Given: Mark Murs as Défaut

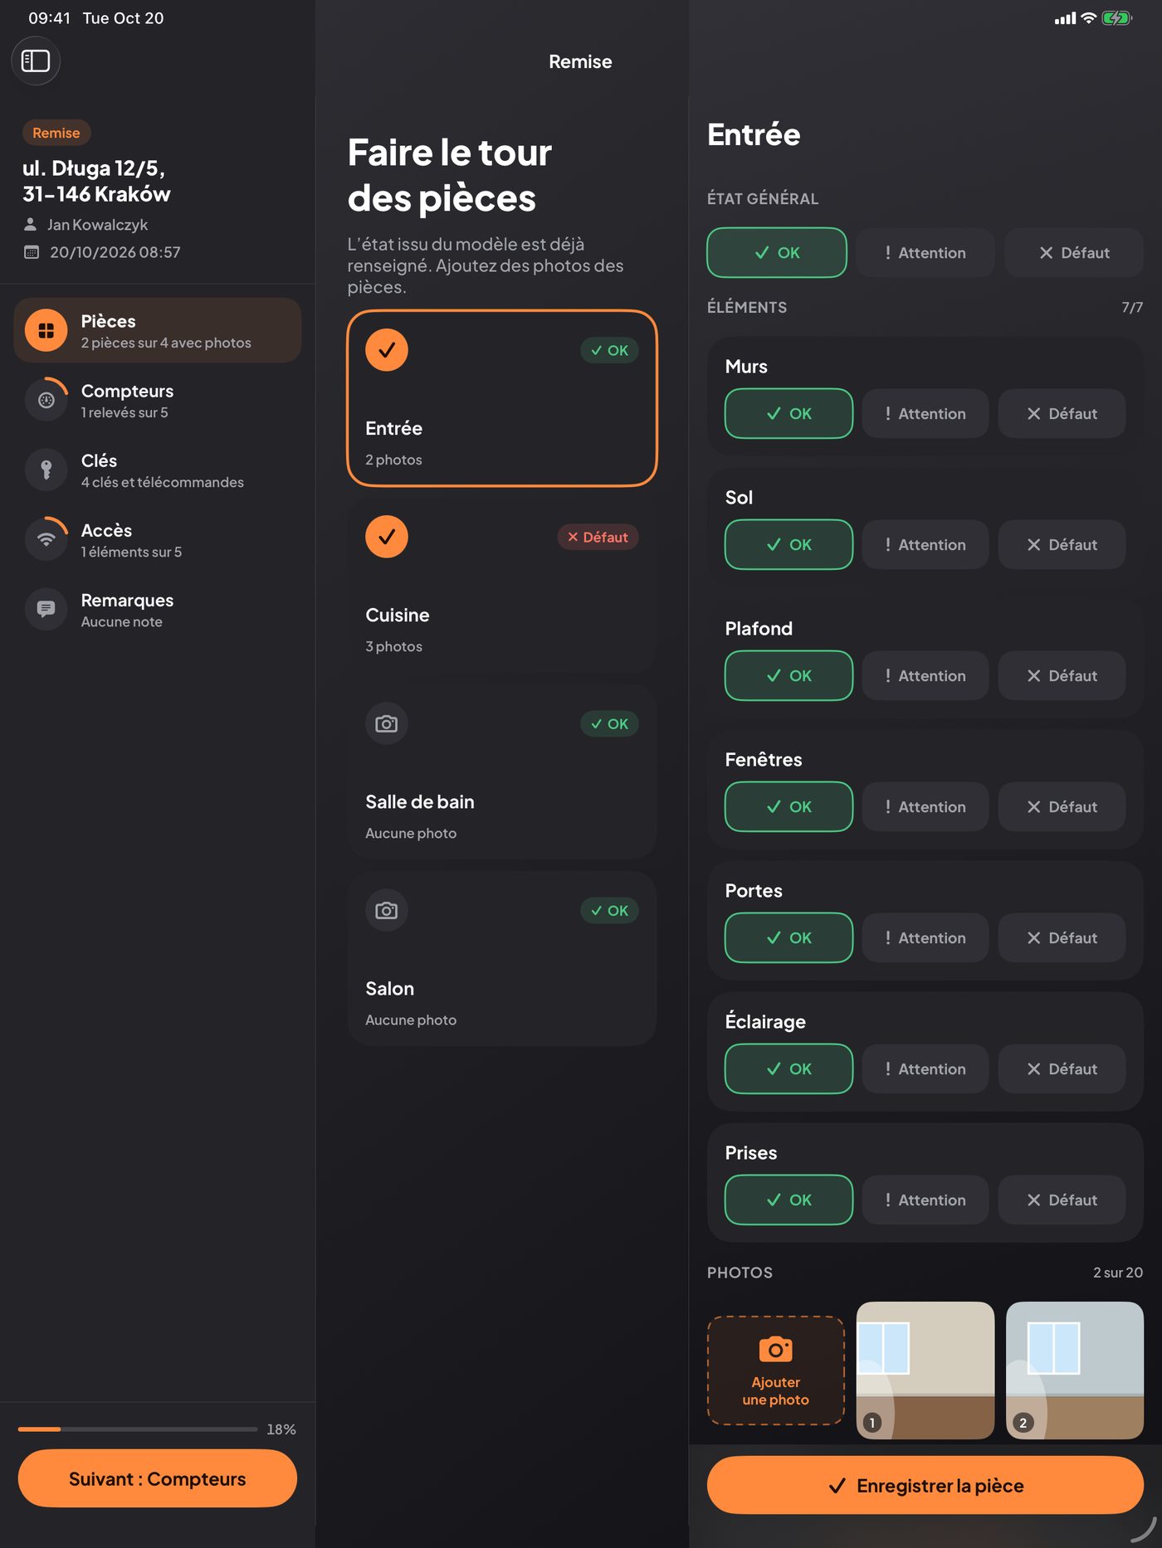Looking at the screenshot, I should 1062,413.
